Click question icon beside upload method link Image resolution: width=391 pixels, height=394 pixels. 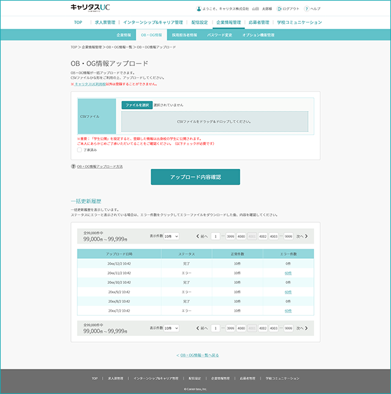(x=73, y=166)
